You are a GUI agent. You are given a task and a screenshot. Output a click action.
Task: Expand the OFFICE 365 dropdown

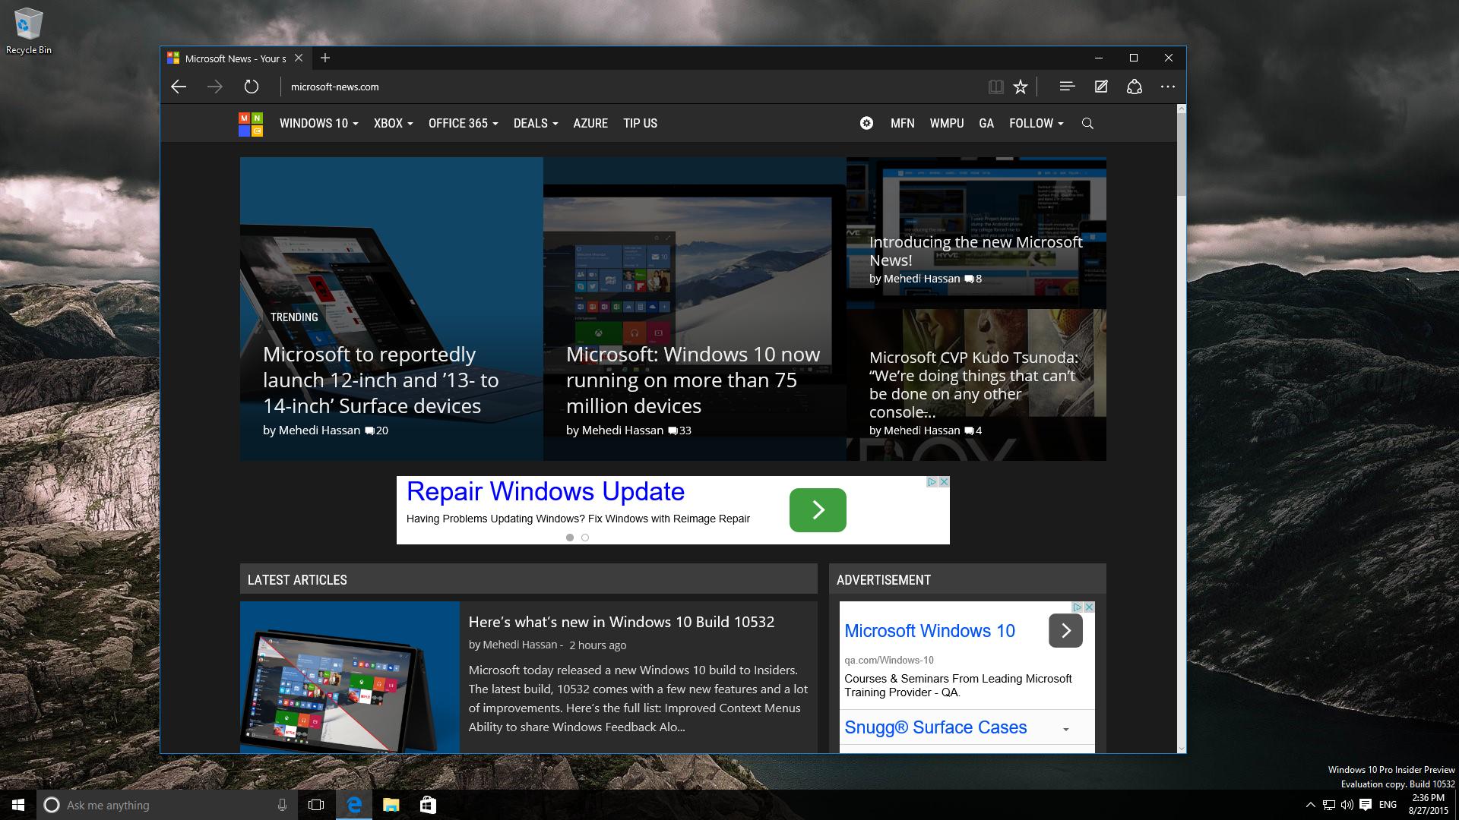pyautogui.click(x=463, y=123)
